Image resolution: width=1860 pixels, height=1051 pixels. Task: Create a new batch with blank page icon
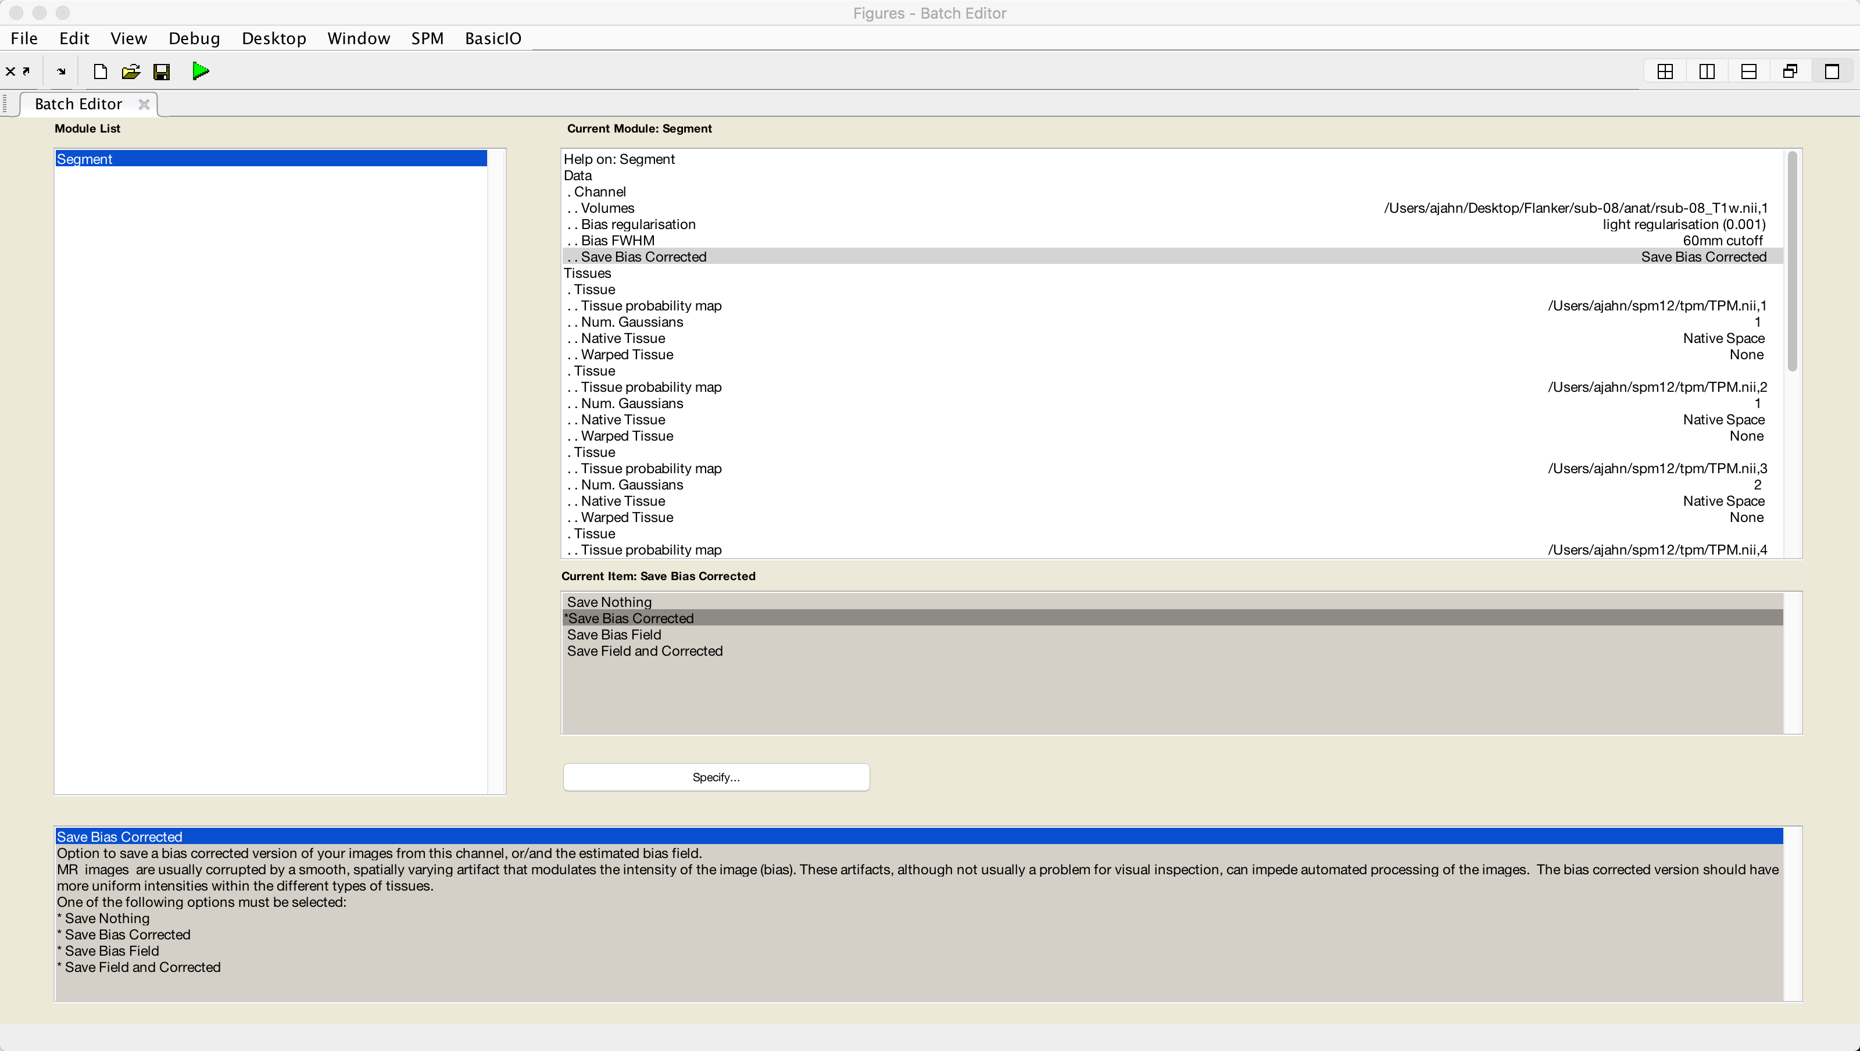[x=101, y=72]
